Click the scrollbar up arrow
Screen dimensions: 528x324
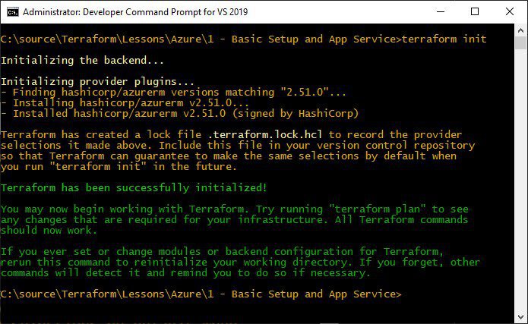tap(520, 30)
